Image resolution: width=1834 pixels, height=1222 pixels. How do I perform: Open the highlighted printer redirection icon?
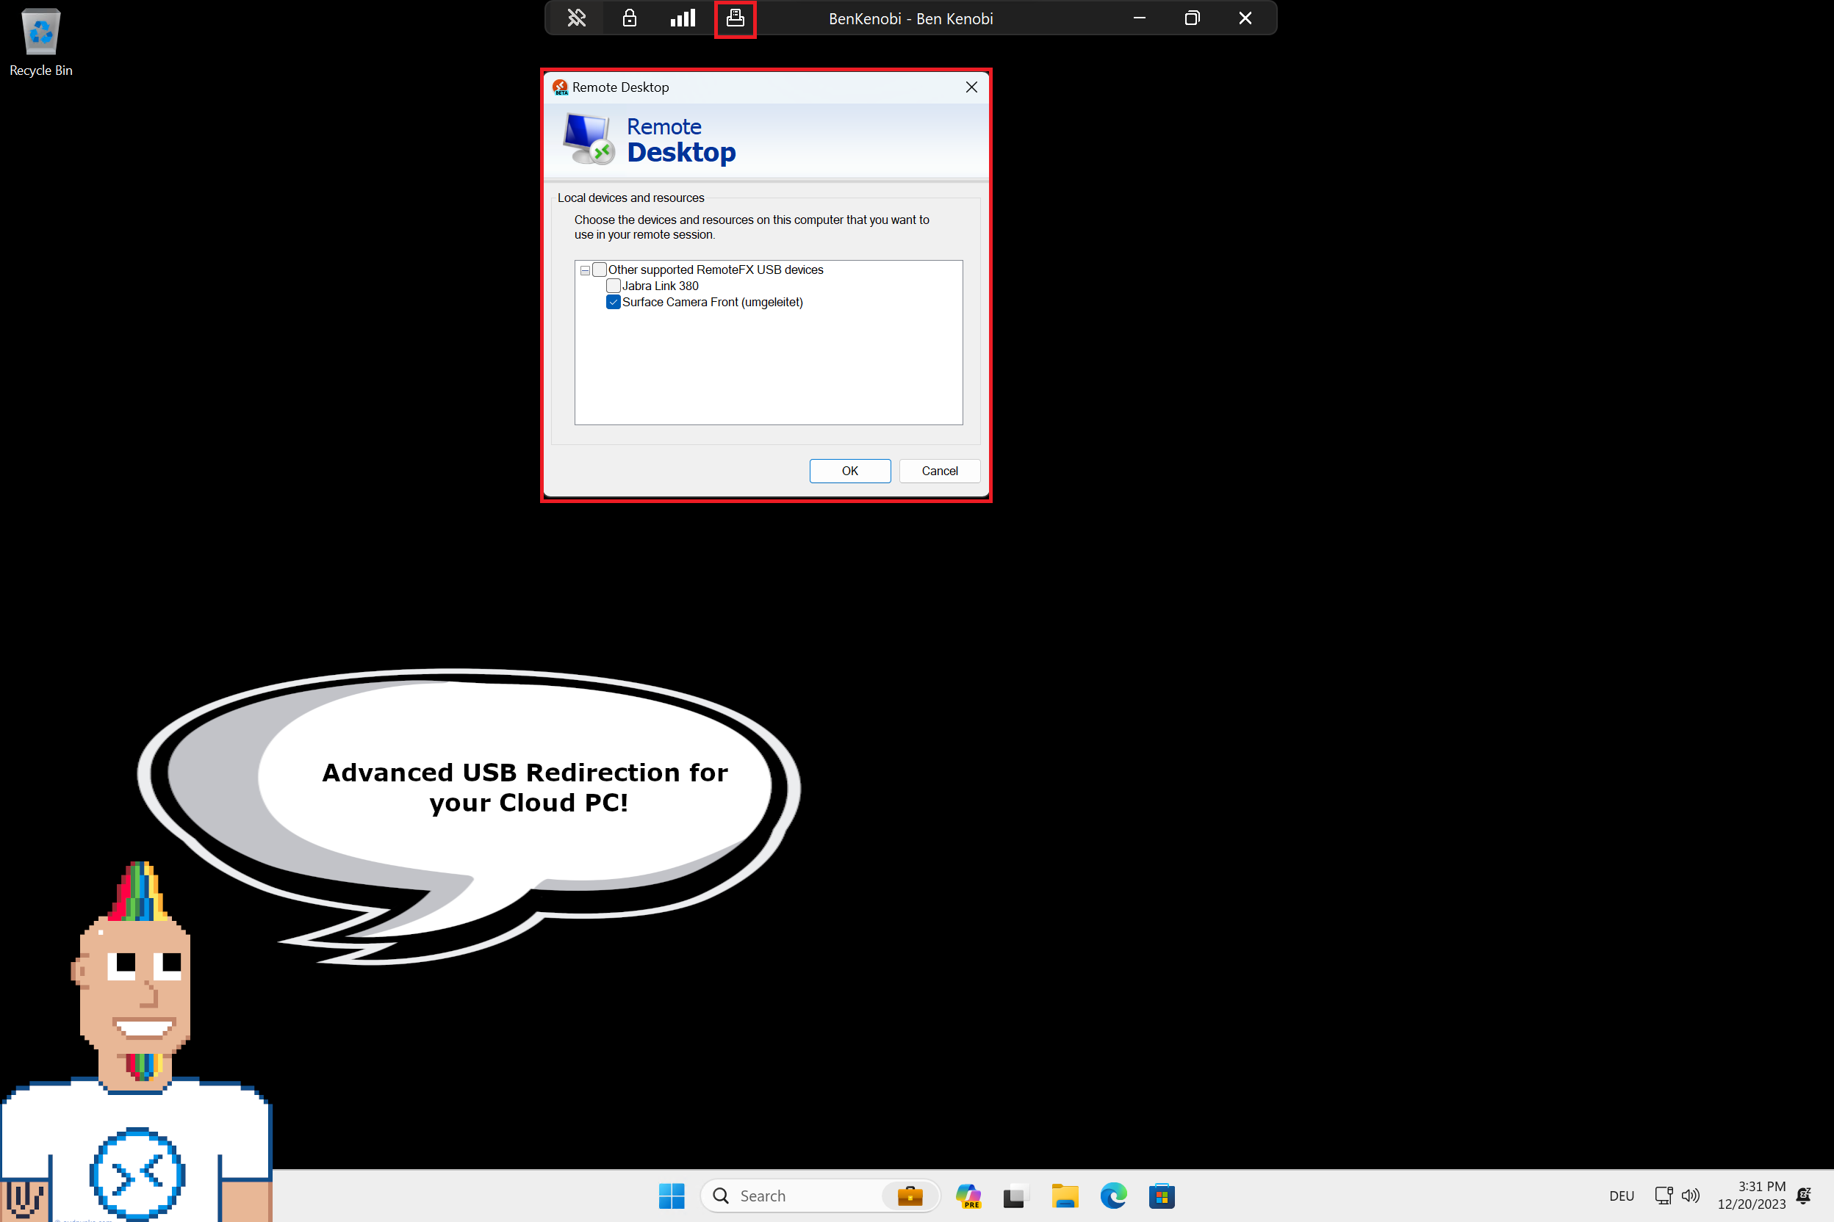(x=735, y=18)
